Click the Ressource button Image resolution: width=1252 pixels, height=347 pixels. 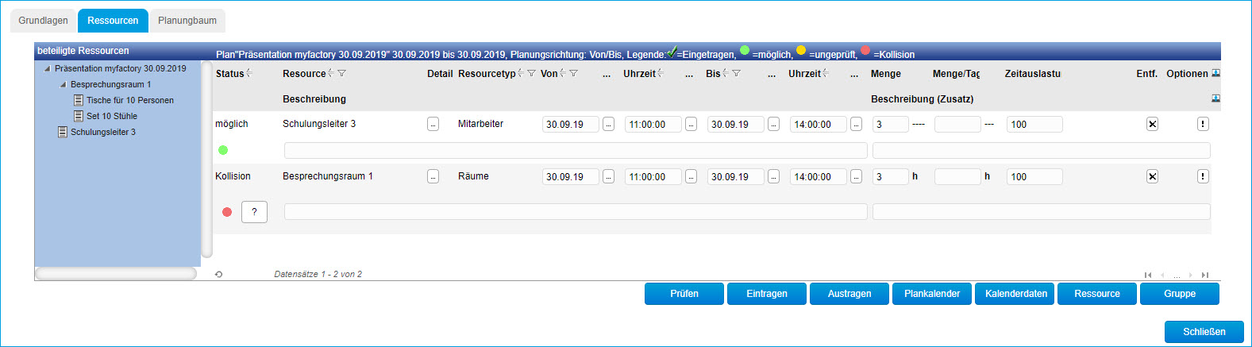point(1097,294)
